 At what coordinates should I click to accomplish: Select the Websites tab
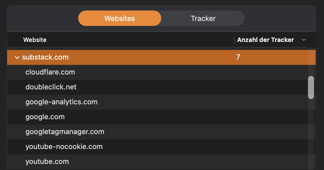click(119, 18)
